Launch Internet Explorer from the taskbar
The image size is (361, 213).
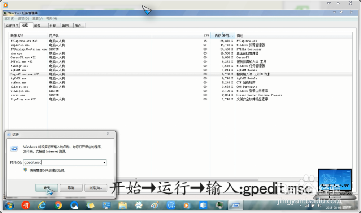42,205
